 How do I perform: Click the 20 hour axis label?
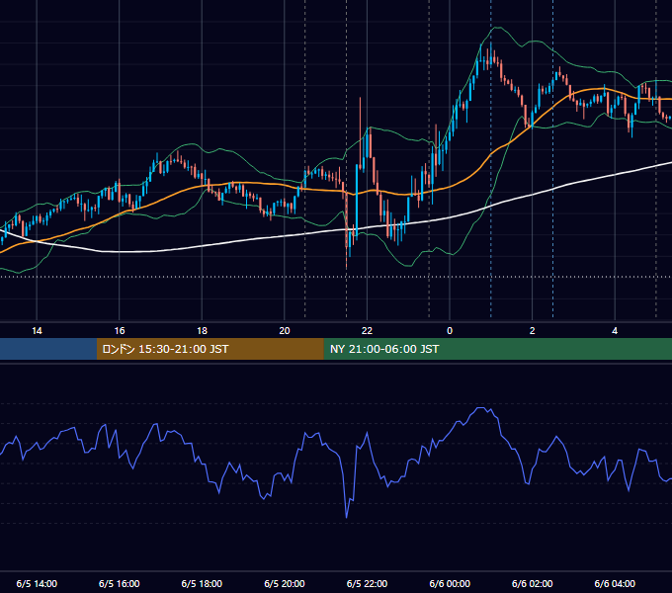(x=285, y=331)
